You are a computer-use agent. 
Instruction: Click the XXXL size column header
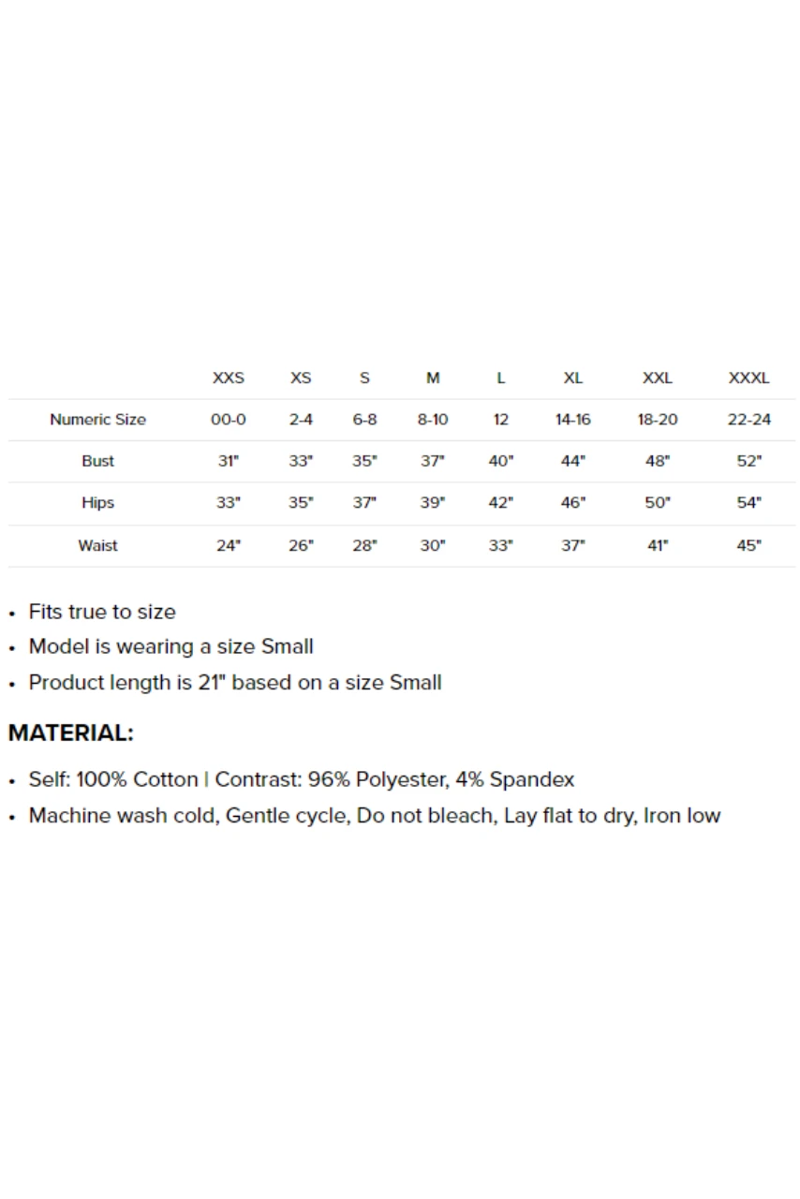click(748, 378)
